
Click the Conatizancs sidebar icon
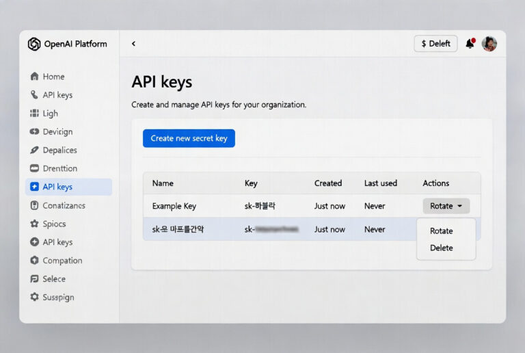(x=34, y=205)
